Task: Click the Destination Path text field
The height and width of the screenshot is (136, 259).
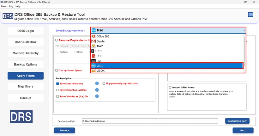Action: pyautogui.click(x=150, y=121)
